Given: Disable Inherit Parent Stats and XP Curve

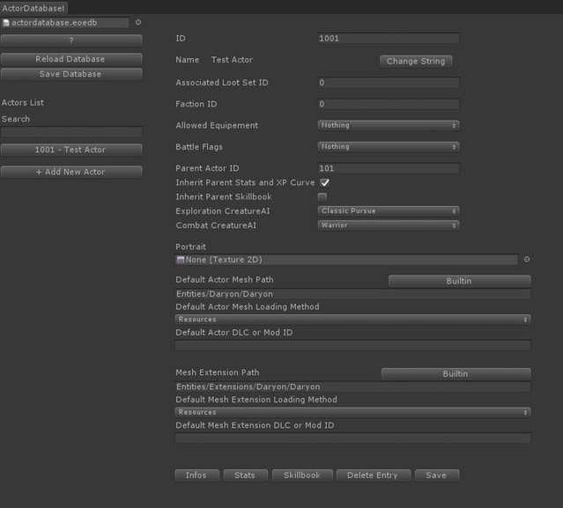Looking at the screenshot, I should (x=324, y=182).
